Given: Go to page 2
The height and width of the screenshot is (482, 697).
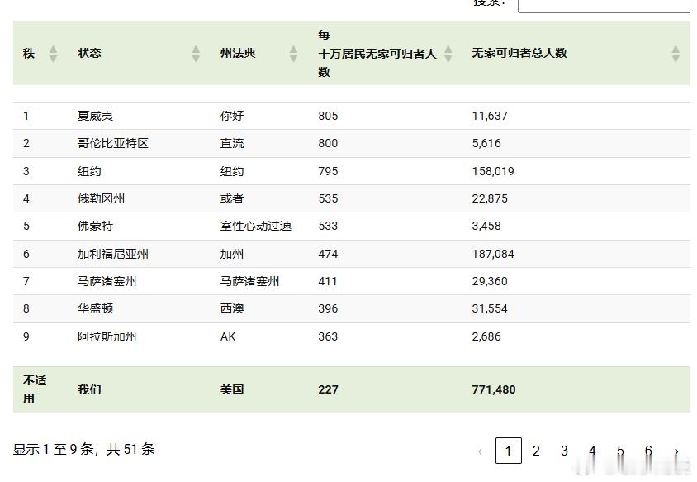Looking at the screenshot, I should click(536, 451).
